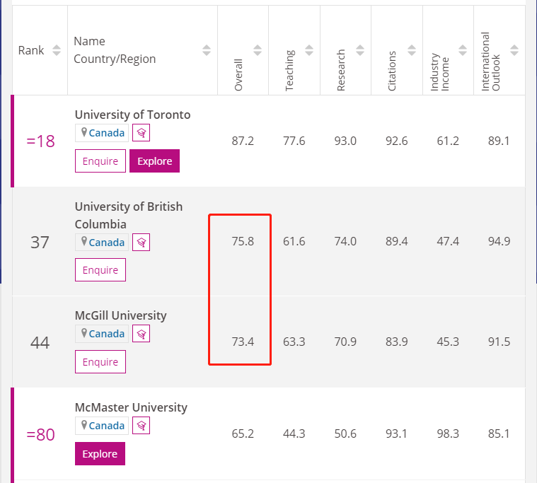Click the Industry Income header label
The image size is (537, 483).
440,72
